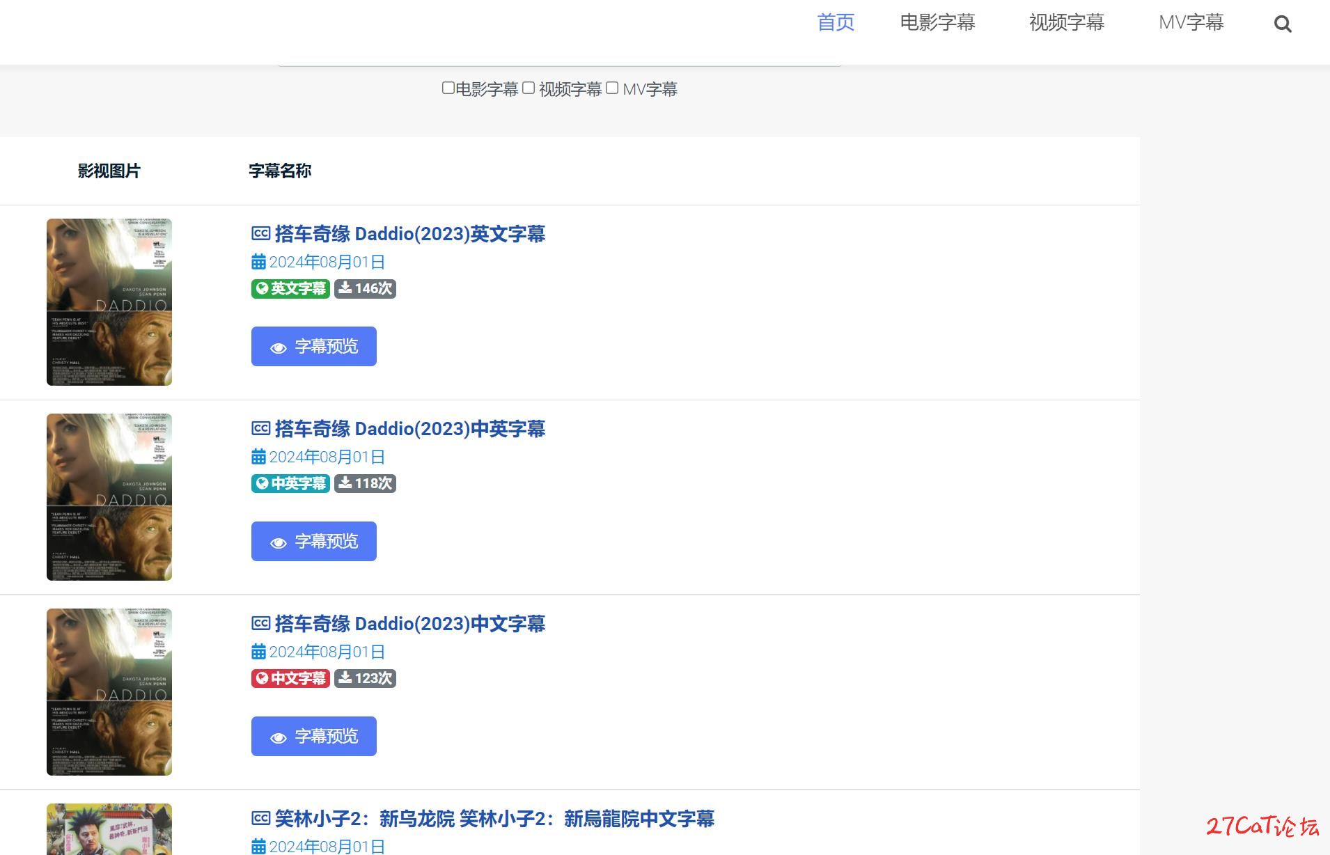Screen dimensions: 1330x855
Task: Open 搭车奇缘 Daddio(2023)中英字幕 title link
Action: click(x=409, y=429)
